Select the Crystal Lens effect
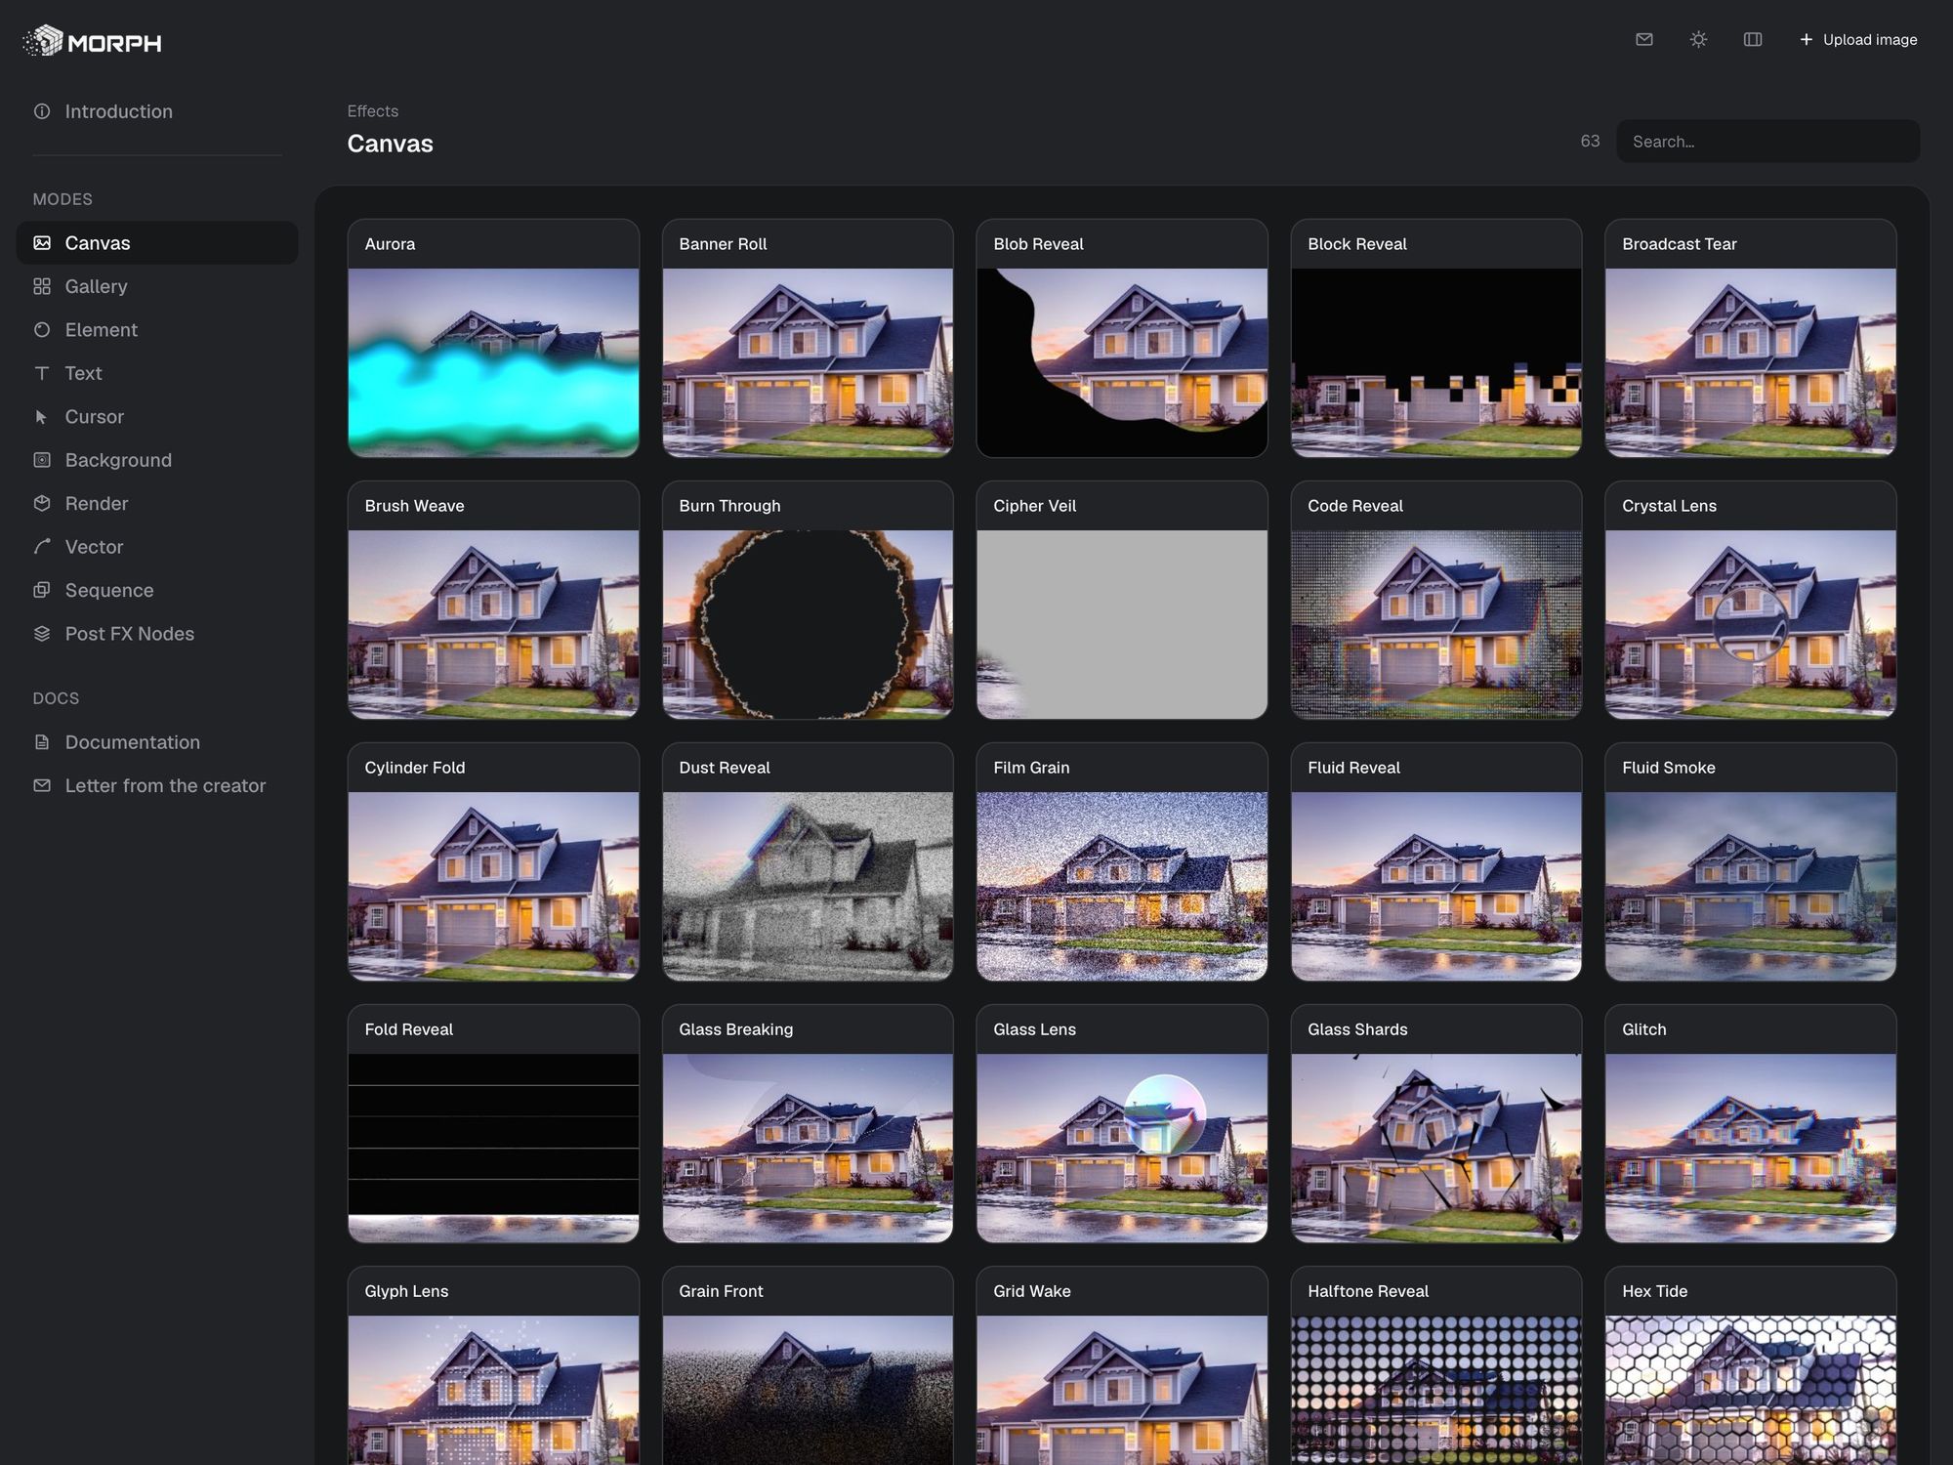Image resolution: width=1953 pixels, height=1465 pixels. point(1751,600)
